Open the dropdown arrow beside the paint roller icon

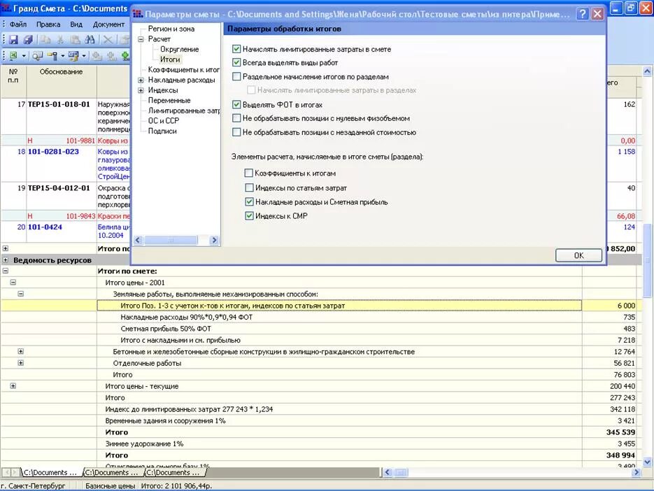pos(62,55)
